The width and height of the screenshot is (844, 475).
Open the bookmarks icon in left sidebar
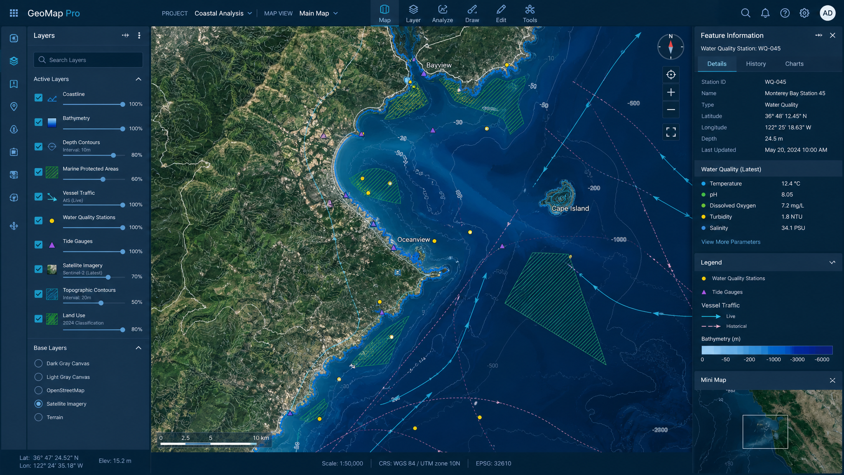pos(14,84)
